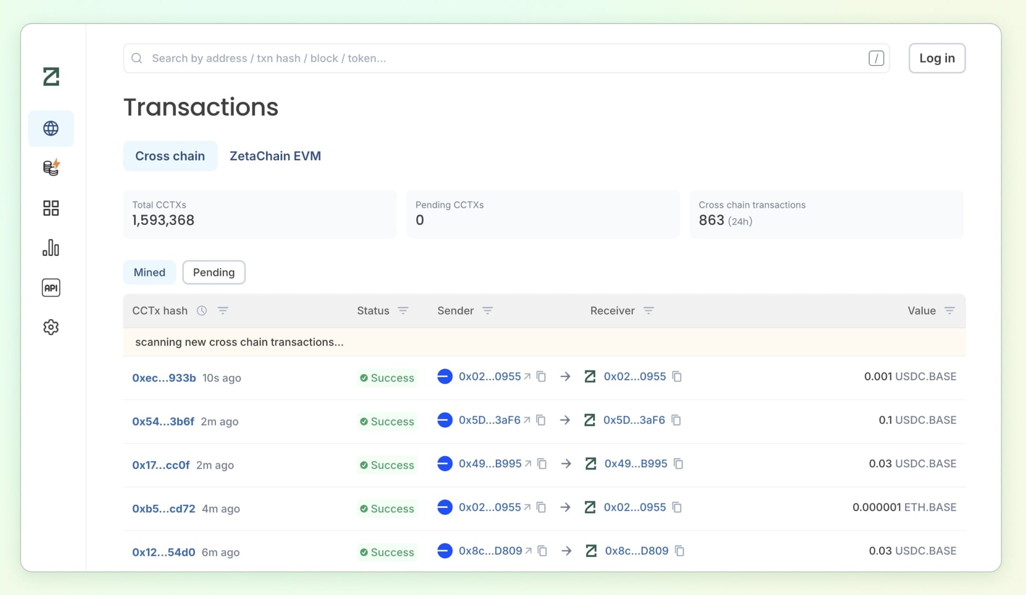Click the 10s ago timestamp
Viewport: 1026px width, 595px height.
point(222,378)
